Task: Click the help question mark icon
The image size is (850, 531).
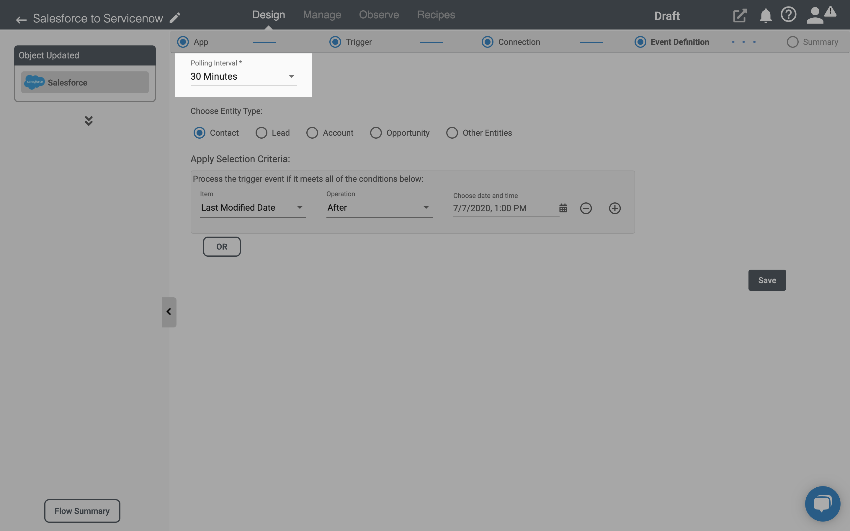Action: (x=788, y=15)
